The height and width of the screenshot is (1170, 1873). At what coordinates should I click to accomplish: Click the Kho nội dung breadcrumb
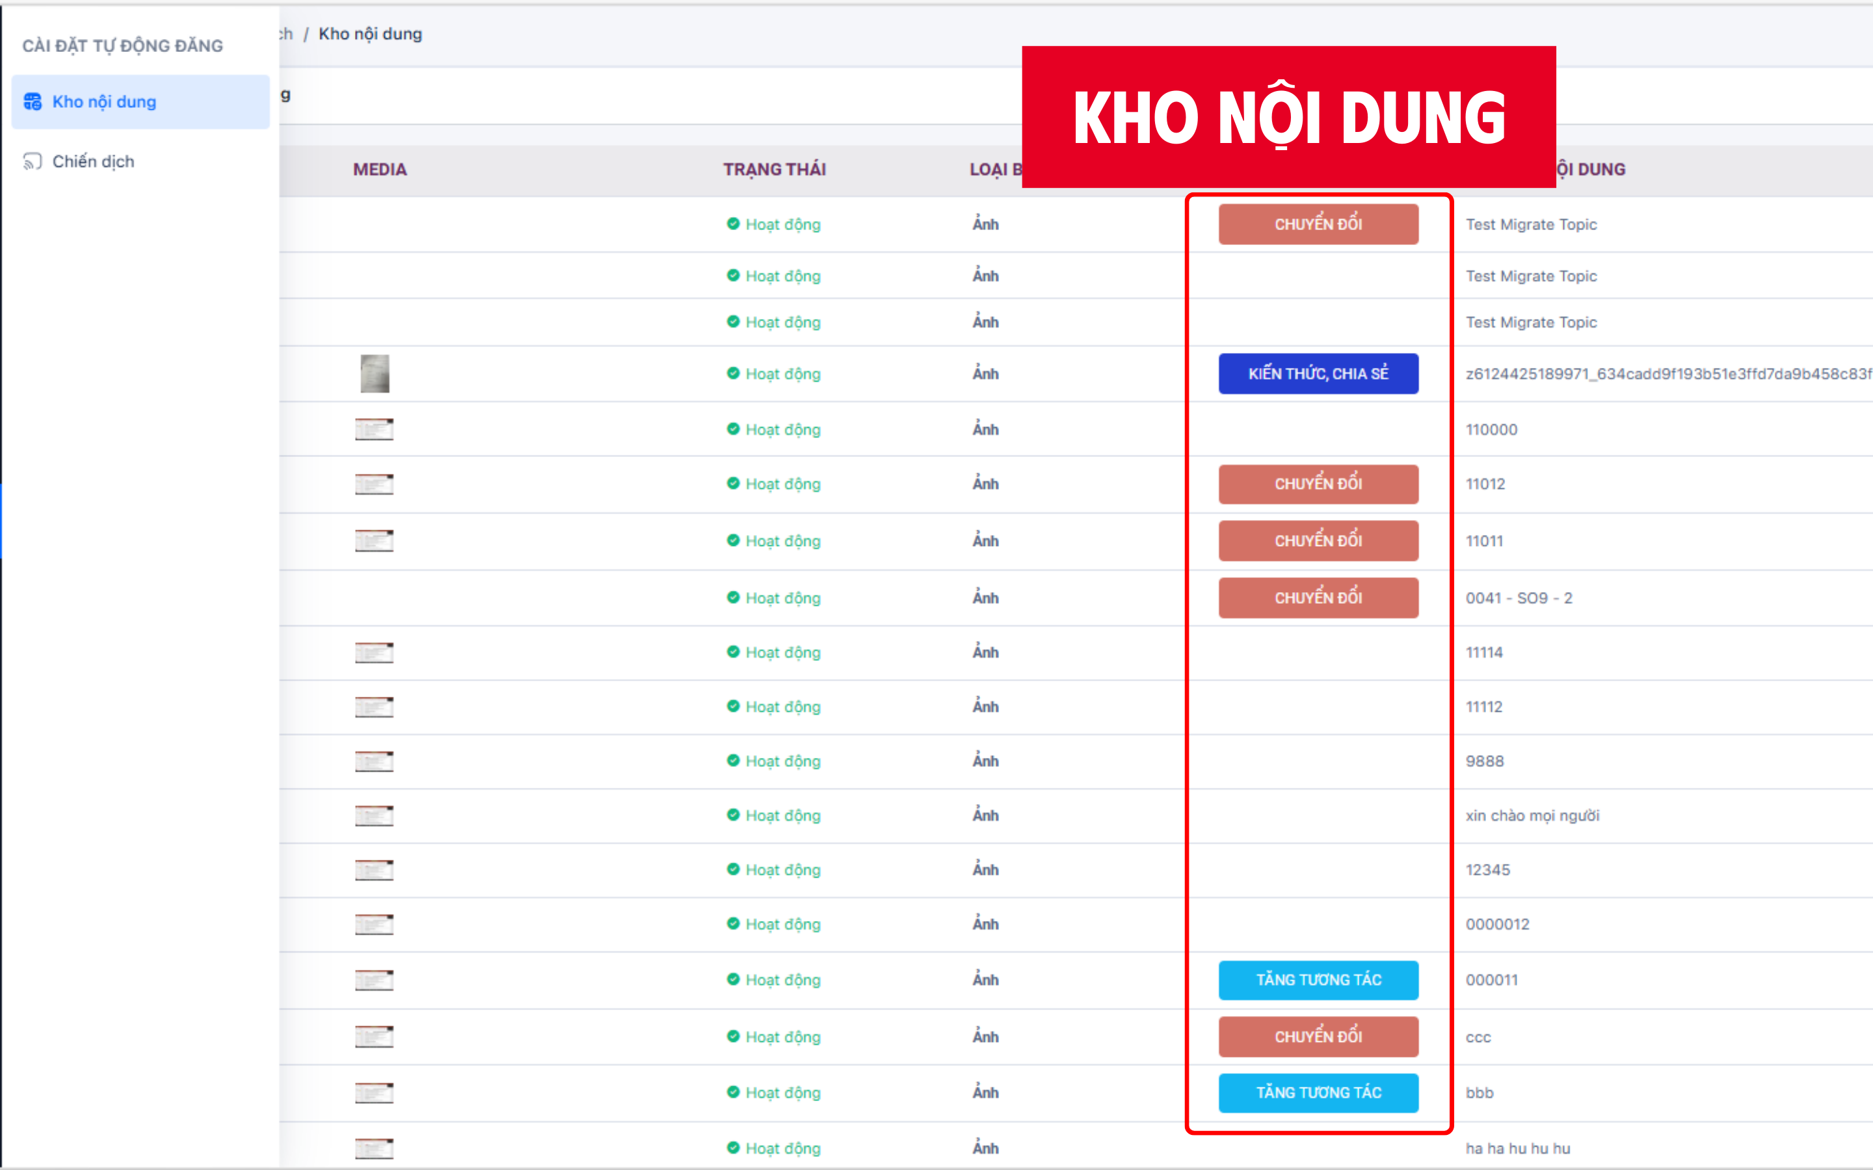[371, 34]
